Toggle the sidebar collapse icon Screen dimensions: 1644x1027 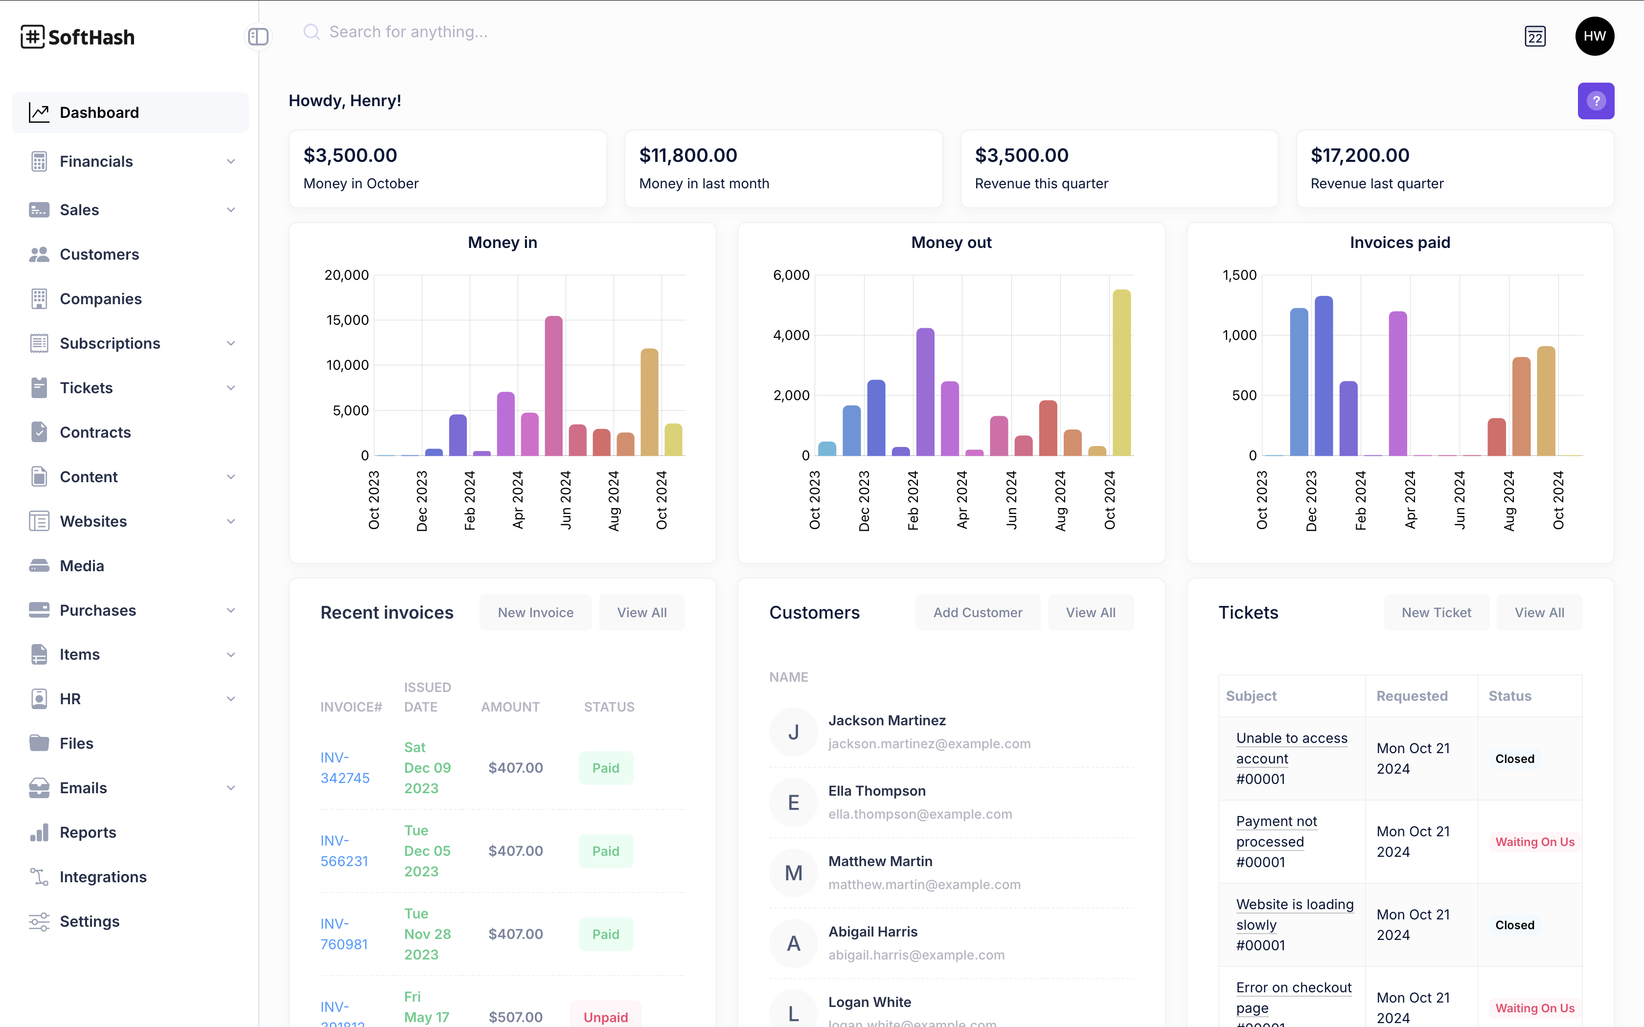pos(258,37)
